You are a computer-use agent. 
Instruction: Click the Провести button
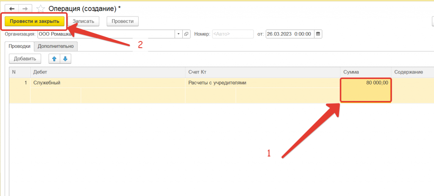tap(122, 21)
